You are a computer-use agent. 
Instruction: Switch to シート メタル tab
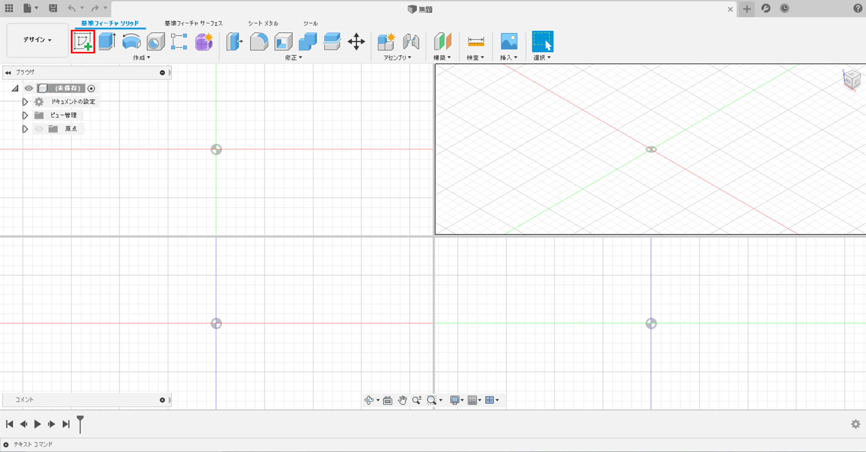click(x=263, y=24)
